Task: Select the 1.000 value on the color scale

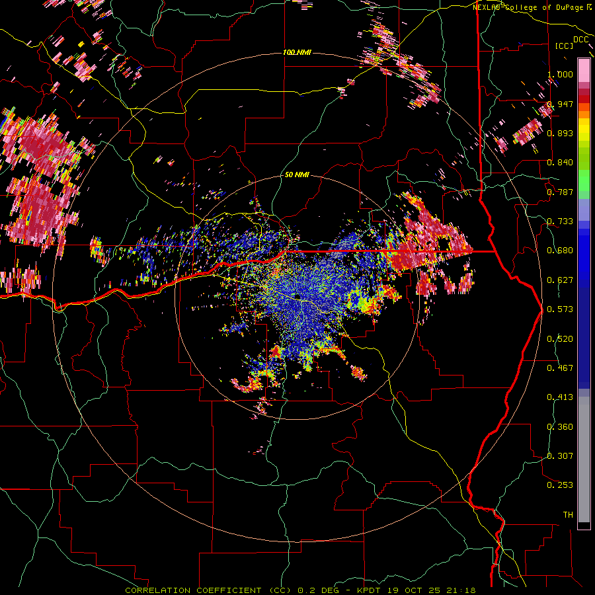Action: pyautogui.click(x=560, y=74)
